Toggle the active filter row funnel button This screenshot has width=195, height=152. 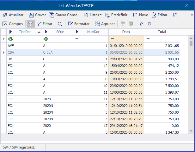[x=30, y=24]
